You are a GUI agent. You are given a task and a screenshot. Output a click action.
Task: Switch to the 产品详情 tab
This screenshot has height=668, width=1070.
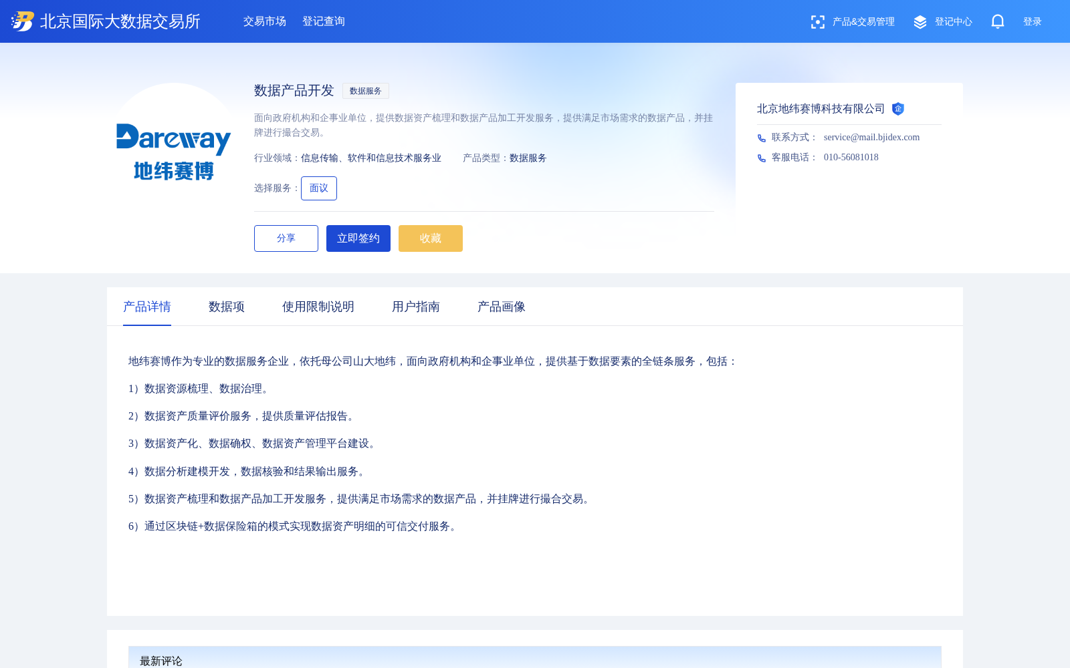pyautogui.click(x=147, y=307)
